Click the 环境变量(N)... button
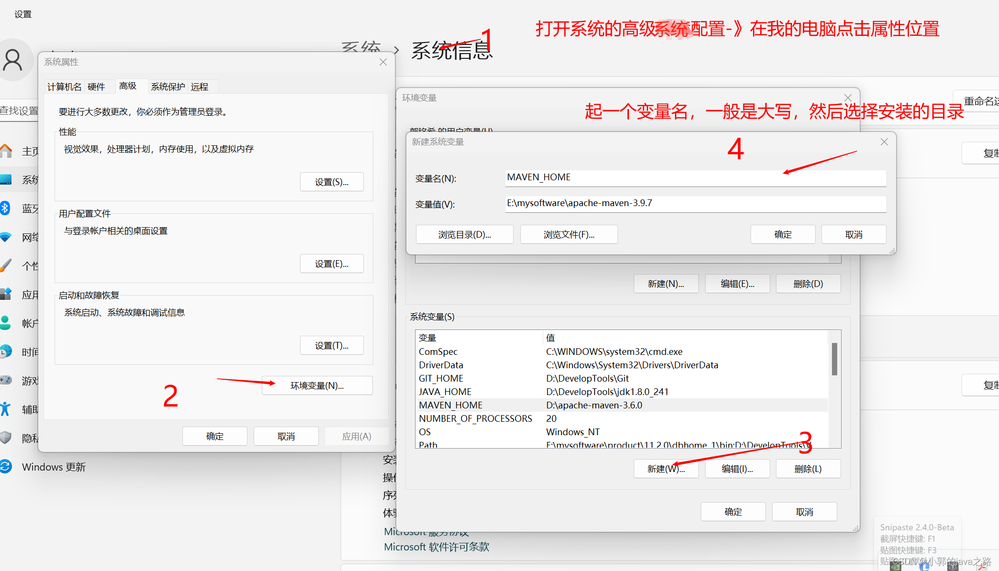The height and width of the screenshot is (571, 999). pos(317,385)
